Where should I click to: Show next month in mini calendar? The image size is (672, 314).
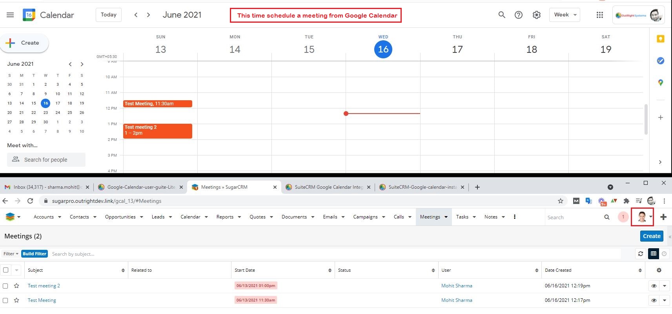82,64
